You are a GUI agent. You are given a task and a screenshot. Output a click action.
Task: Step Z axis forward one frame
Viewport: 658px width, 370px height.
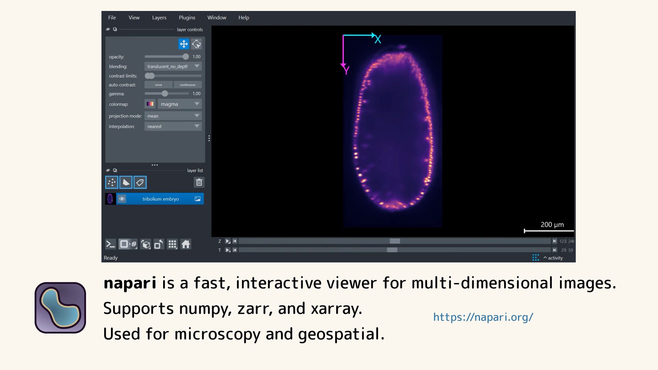[555, 241]
